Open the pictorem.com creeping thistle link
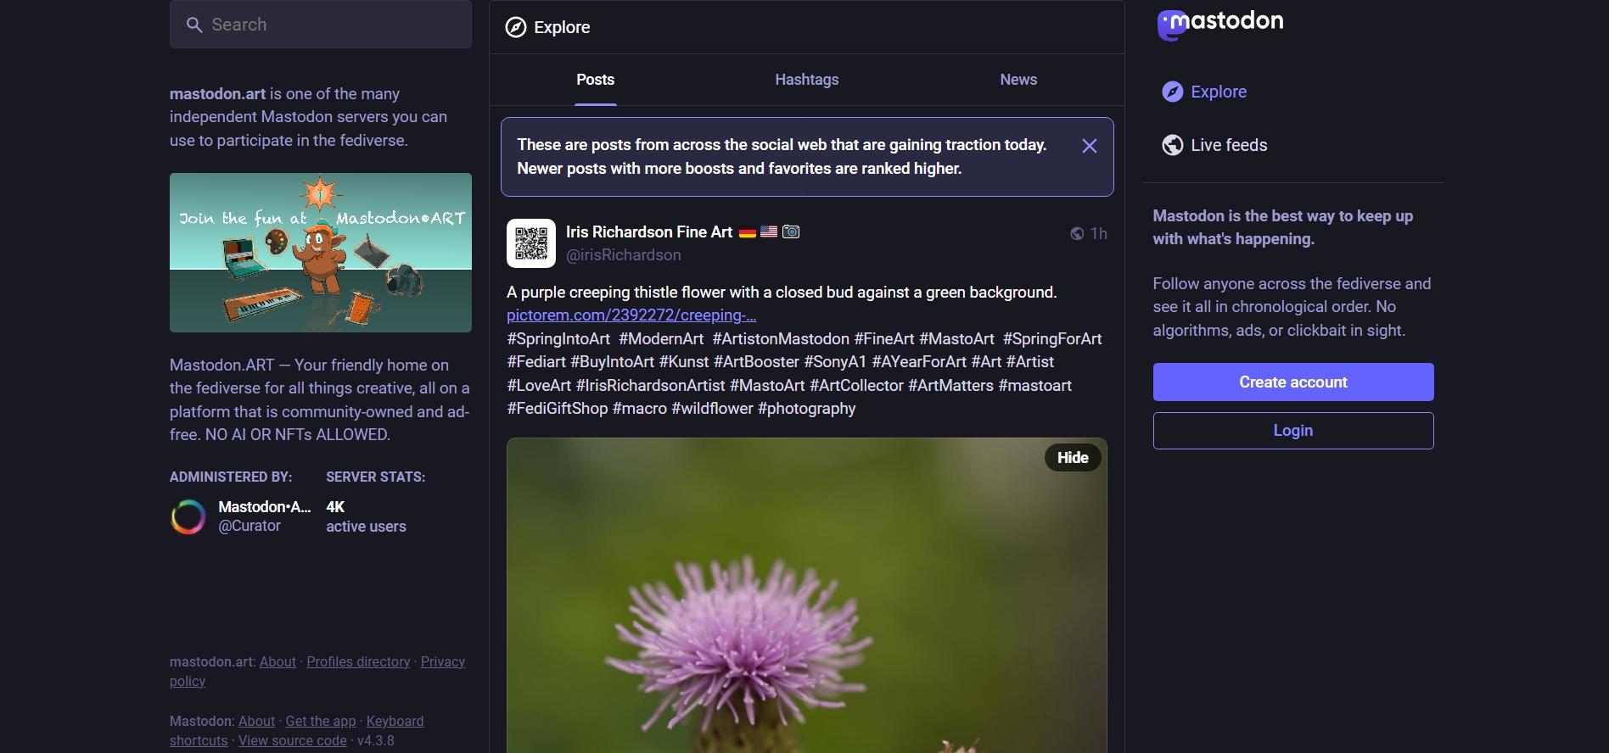The height and width of the screenshot is (753, 1609). click(631, 315)
